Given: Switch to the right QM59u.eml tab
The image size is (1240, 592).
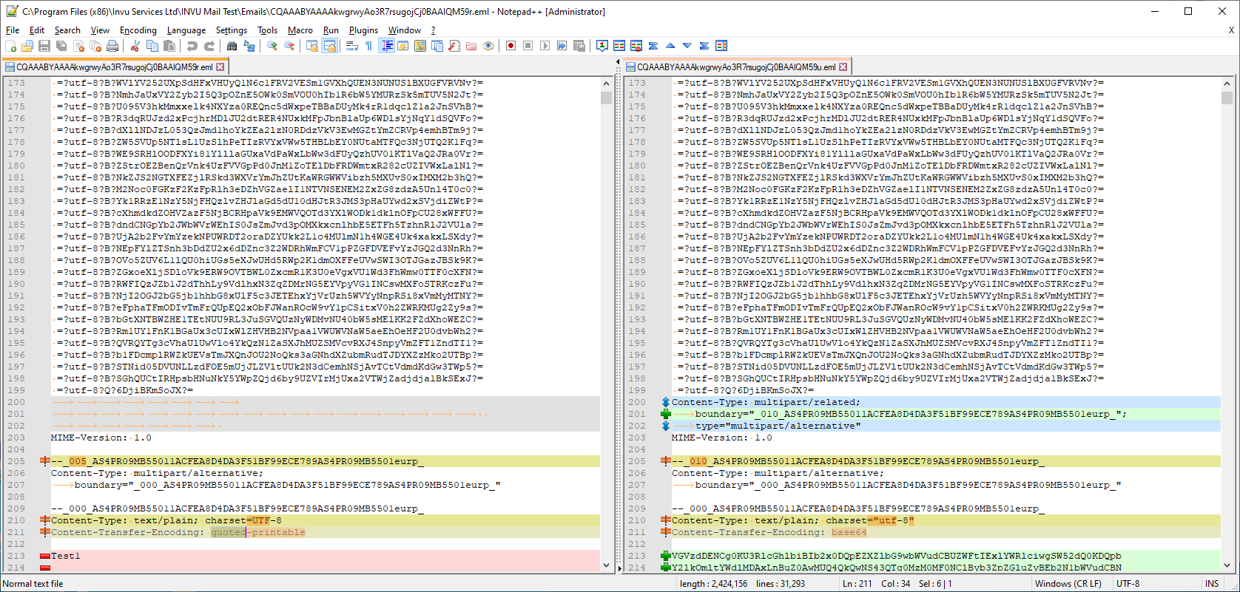Looking at the screenshot, I should click(x=736, y=67).
